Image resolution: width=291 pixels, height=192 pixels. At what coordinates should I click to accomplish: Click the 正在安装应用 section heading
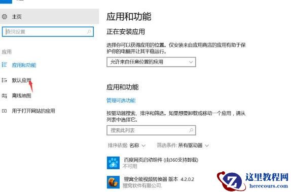coord(126,32)
